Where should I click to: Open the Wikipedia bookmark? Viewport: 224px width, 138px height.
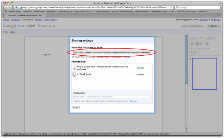[51, 11]
